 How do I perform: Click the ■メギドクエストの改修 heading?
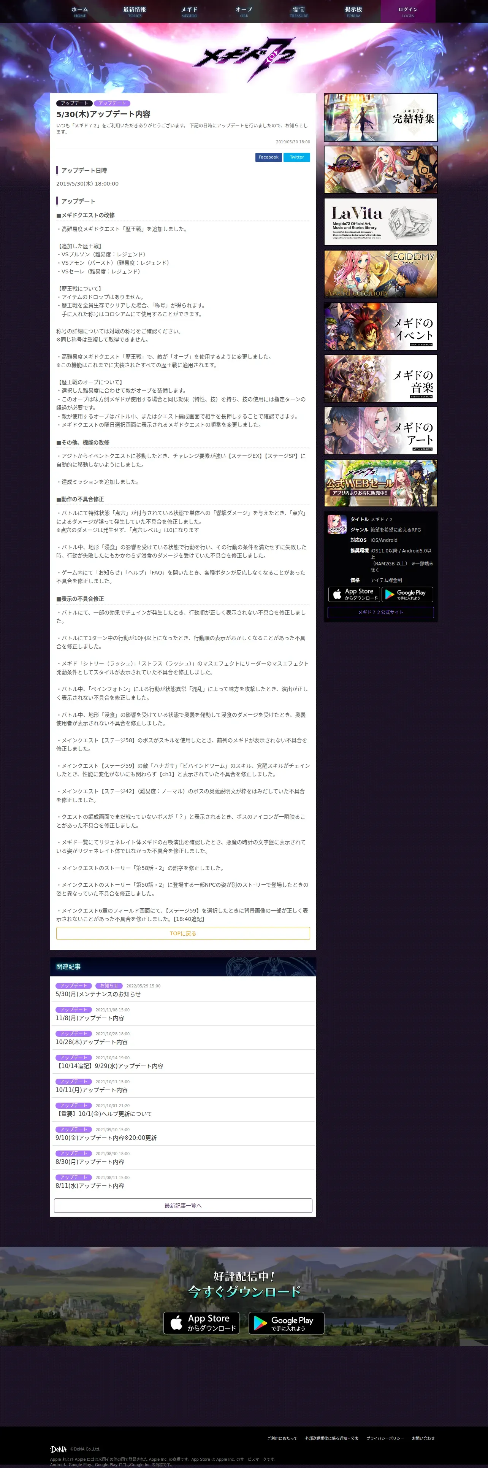pyautogui.click(x=86, y=216)
